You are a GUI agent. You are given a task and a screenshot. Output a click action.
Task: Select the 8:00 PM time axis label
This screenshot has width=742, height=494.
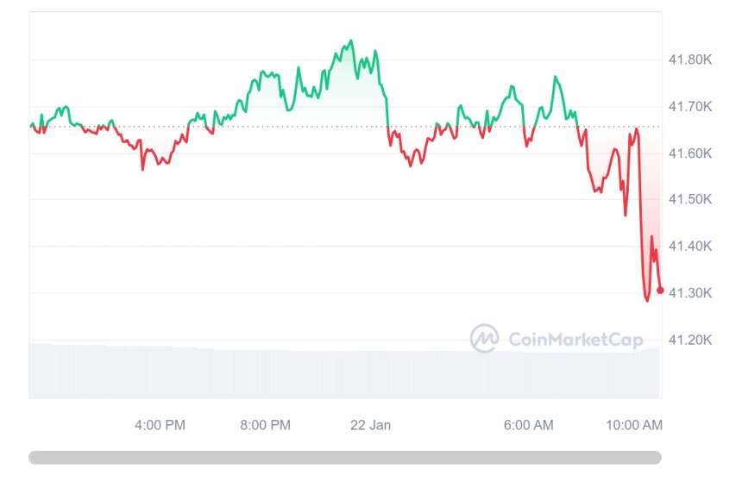point(265,425)
